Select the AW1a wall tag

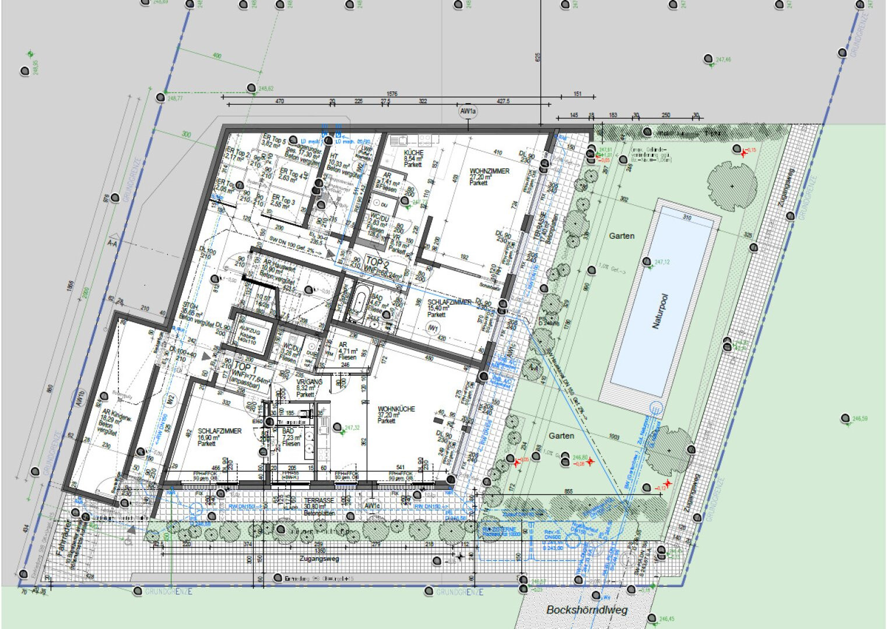coord(468,111)
